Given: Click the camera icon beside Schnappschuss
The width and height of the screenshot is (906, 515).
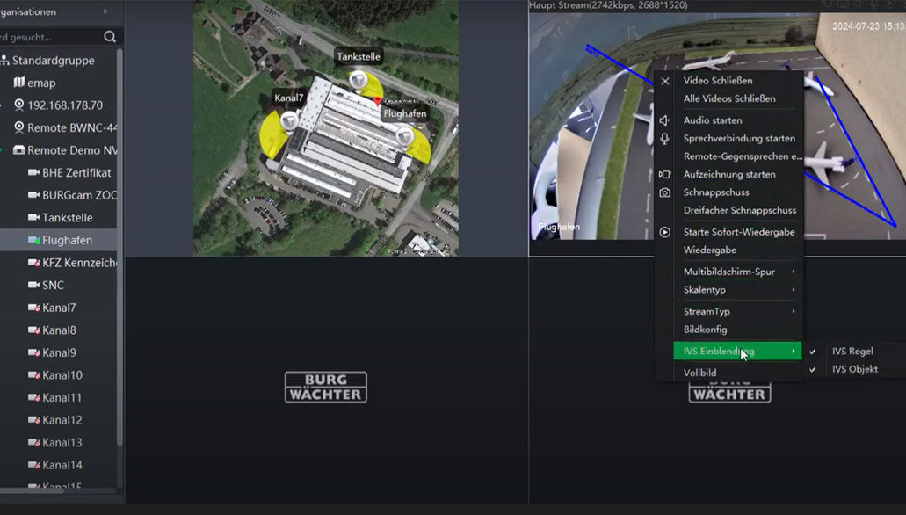Looking at the screenshot, I should click(x=665, y=192).
